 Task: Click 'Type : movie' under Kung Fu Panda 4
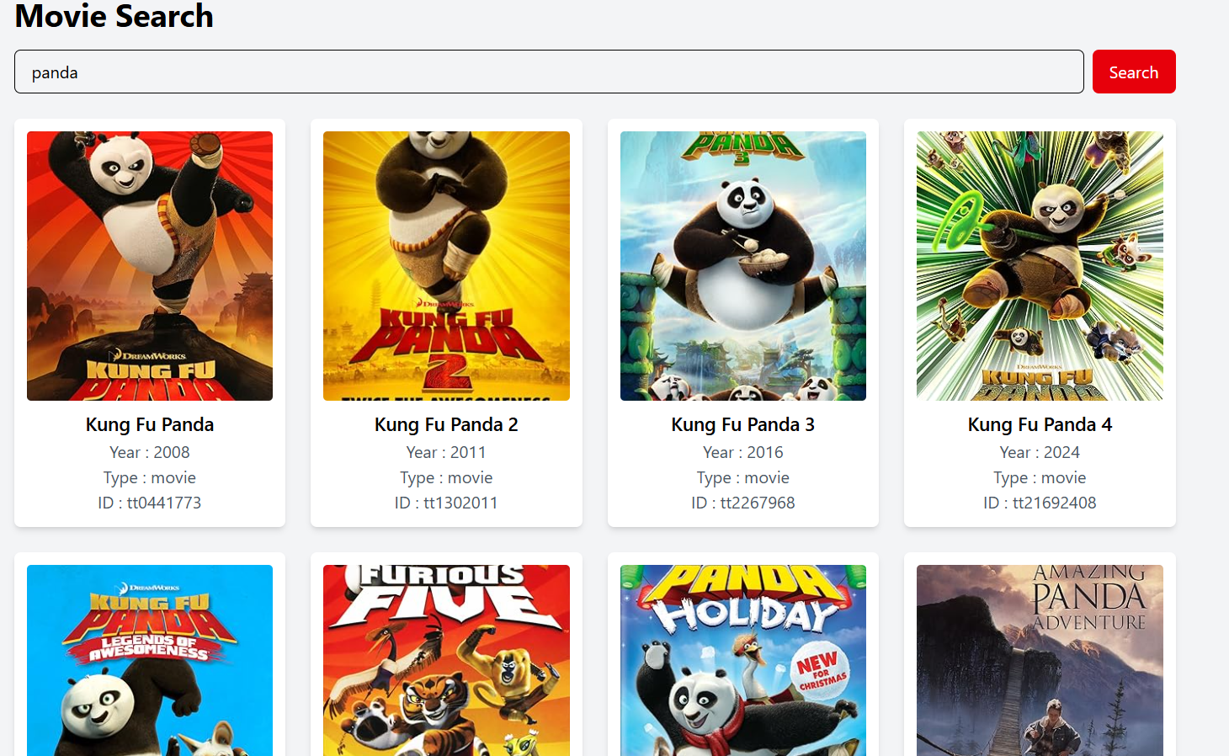(1040, 477)
